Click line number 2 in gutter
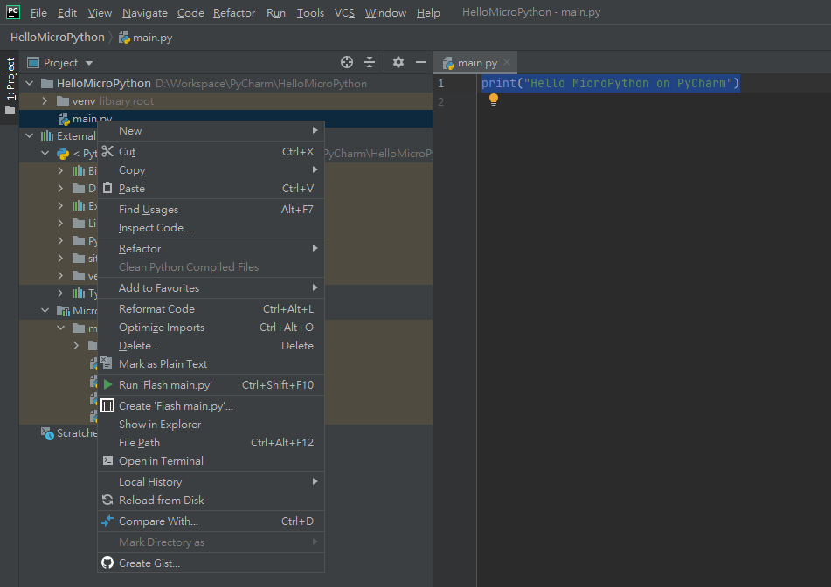831x587 pixels. point(440,101)
